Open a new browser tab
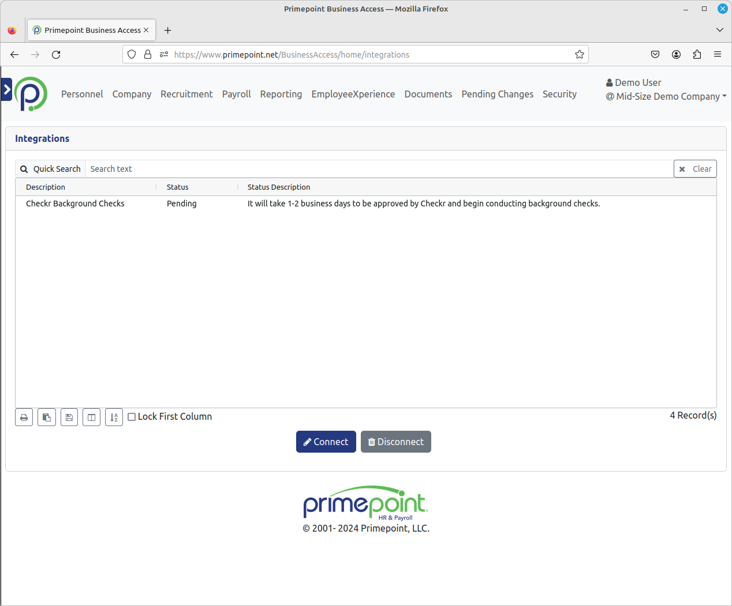732x606 pixels. pyautogui.click(x=167, y=30)
